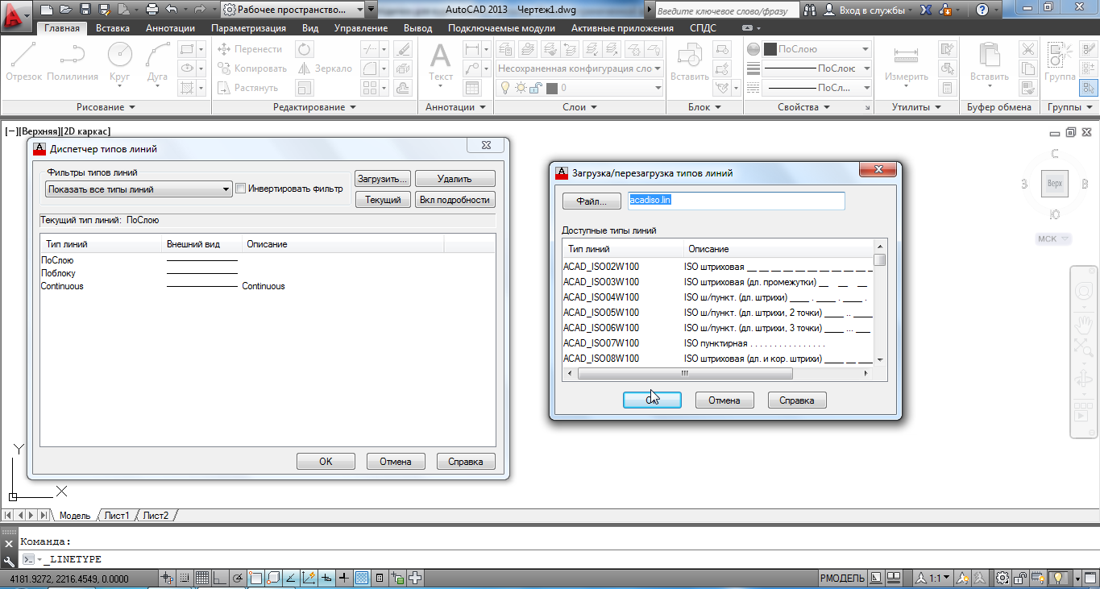Click the acadiso.lin file name field
Viewport: 1100px width, 589px height.
point(736,201)
